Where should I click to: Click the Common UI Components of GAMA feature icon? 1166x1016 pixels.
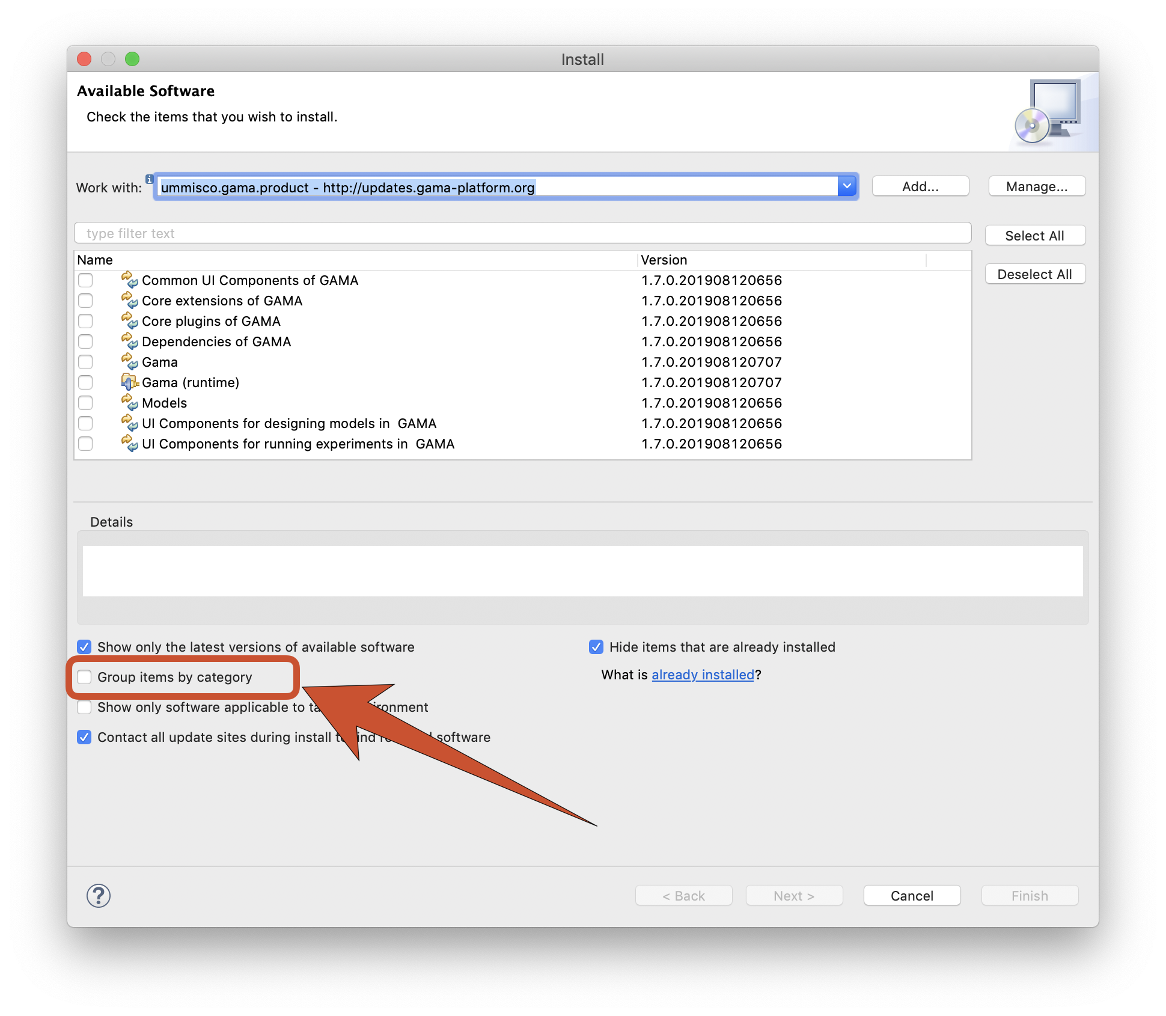coord(129,280)
